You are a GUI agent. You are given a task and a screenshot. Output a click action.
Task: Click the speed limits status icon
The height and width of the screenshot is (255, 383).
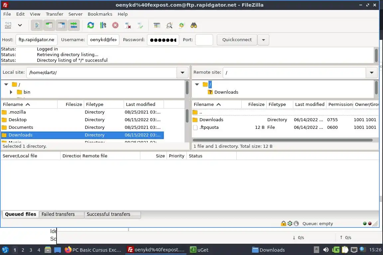pyautogui.click(x=296, y=223)
